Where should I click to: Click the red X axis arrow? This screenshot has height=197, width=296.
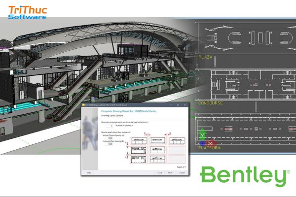211,143
